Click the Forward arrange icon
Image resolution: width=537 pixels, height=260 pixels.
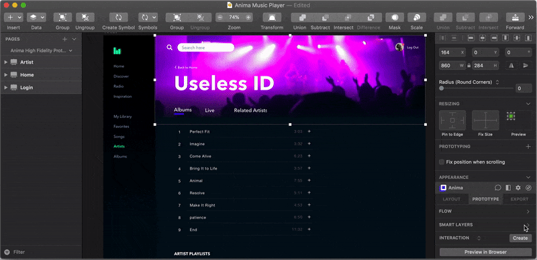click(x=515, y=17)
